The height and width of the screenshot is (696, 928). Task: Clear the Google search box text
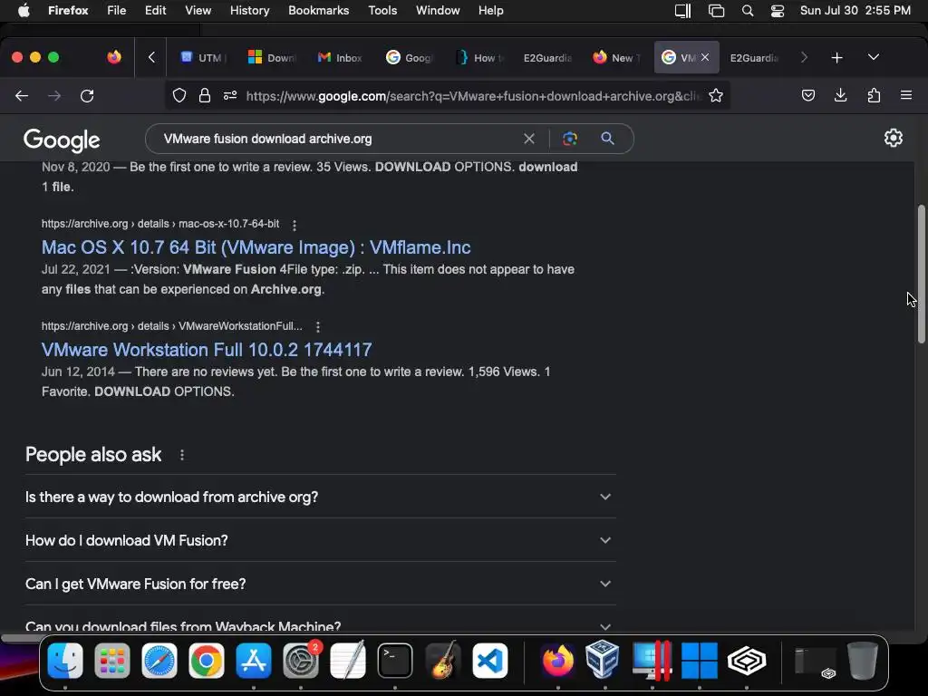coord(529,139)
